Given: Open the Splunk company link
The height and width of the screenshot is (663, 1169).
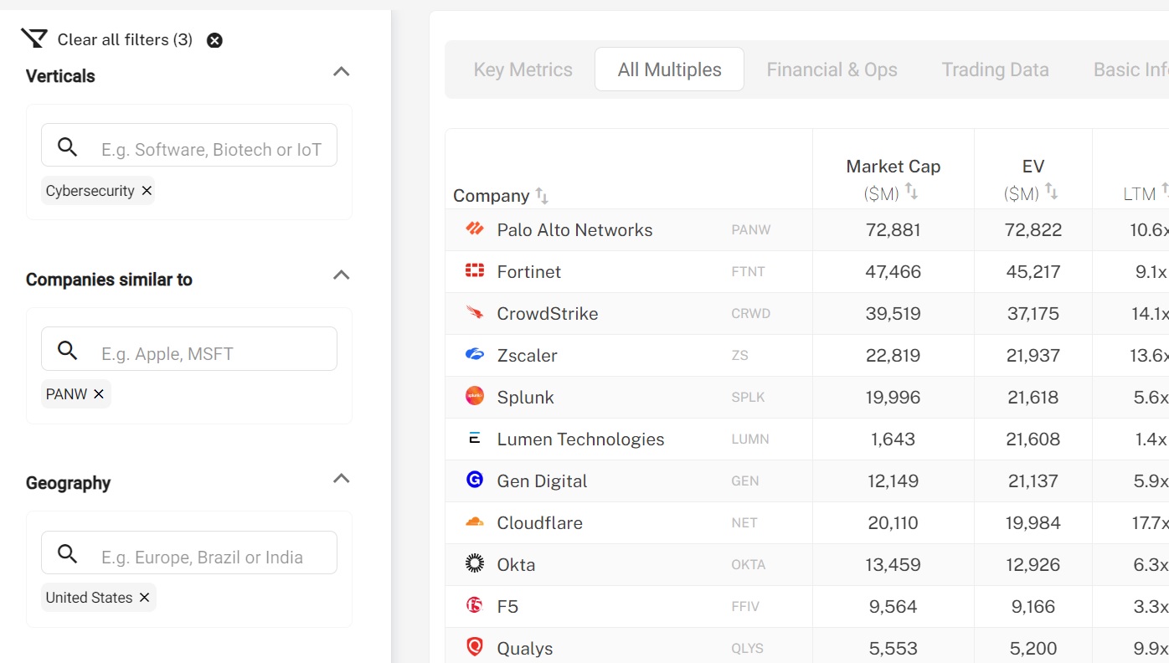Looking at the screenshot, I should click(x=525, y=398).
